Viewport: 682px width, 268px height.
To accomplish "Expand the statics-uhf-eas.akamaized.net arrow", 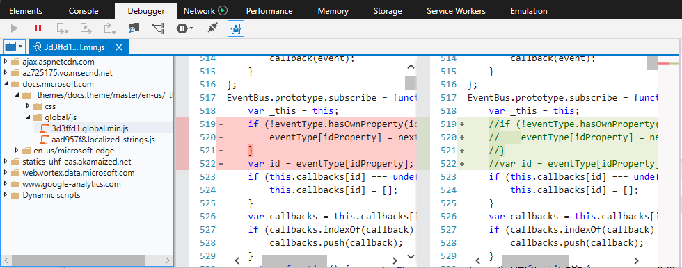I will point(6,162).
